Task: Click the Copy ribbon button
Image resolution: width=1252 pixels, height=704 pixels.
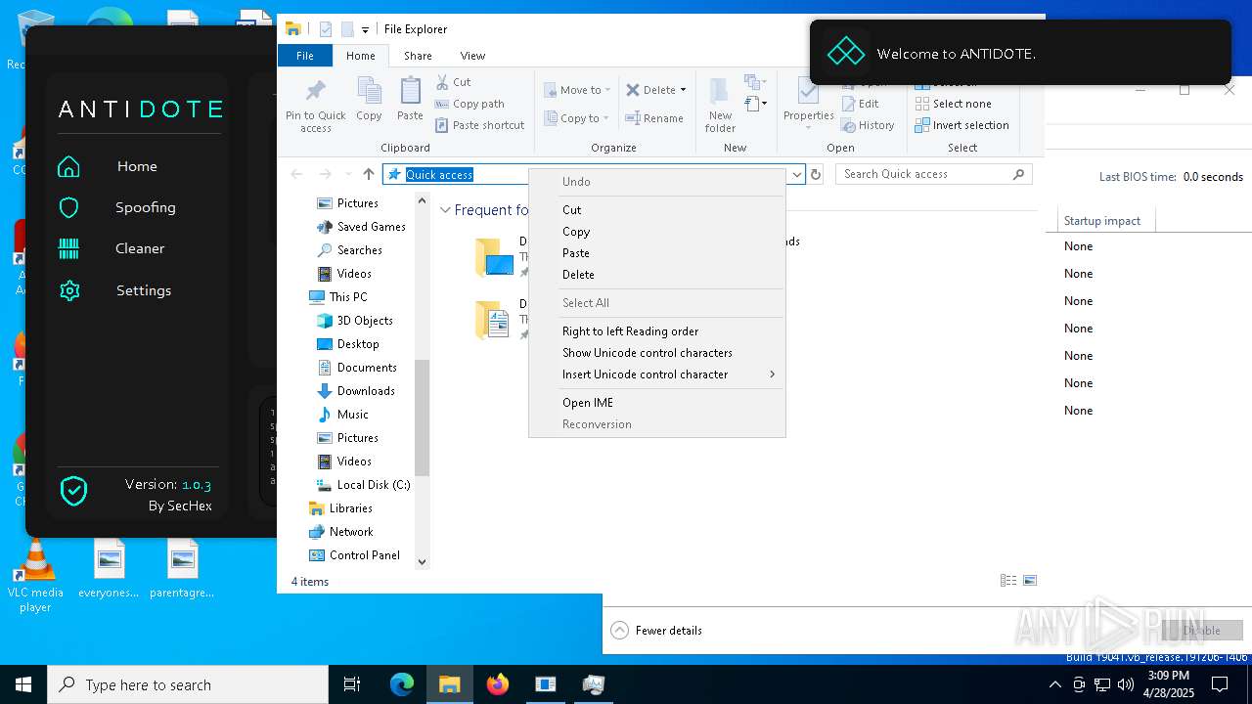Action: point(369,100)
